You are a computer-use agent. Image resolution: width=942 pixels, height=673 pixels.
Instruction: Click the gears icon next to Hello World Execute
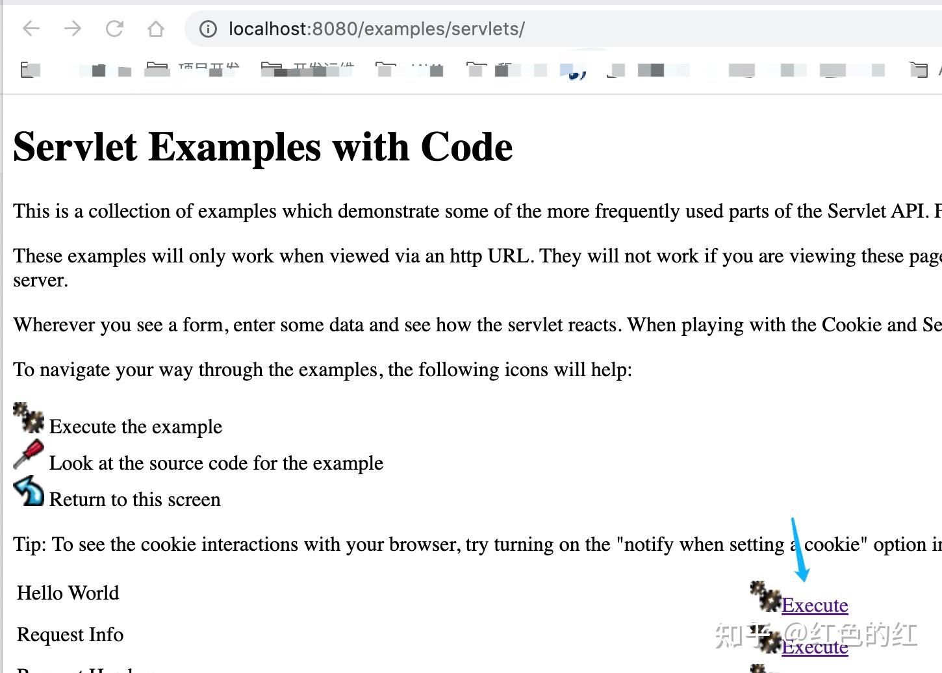tap(765, 596)
